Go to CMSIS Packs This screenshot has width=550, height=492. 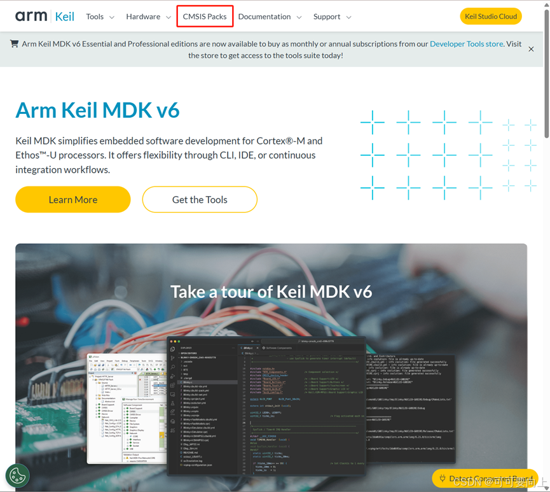click(x=205, y=17)
